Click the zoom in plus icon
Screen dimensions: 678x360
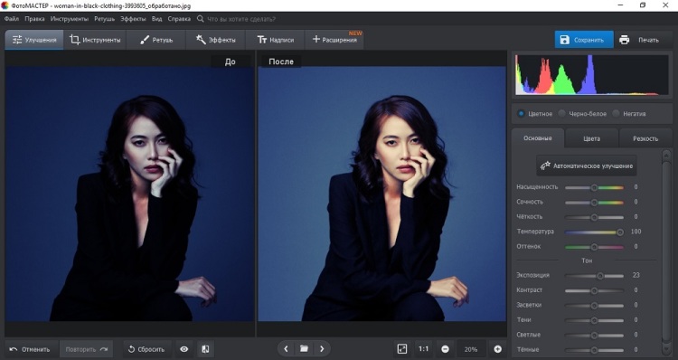tap(498, 349)
